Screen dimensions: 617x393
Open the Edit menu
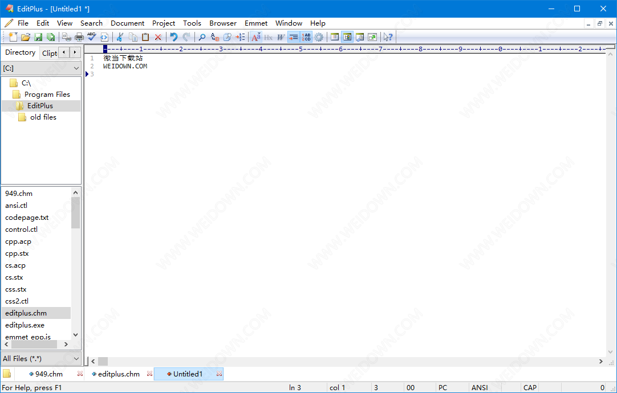43,23
